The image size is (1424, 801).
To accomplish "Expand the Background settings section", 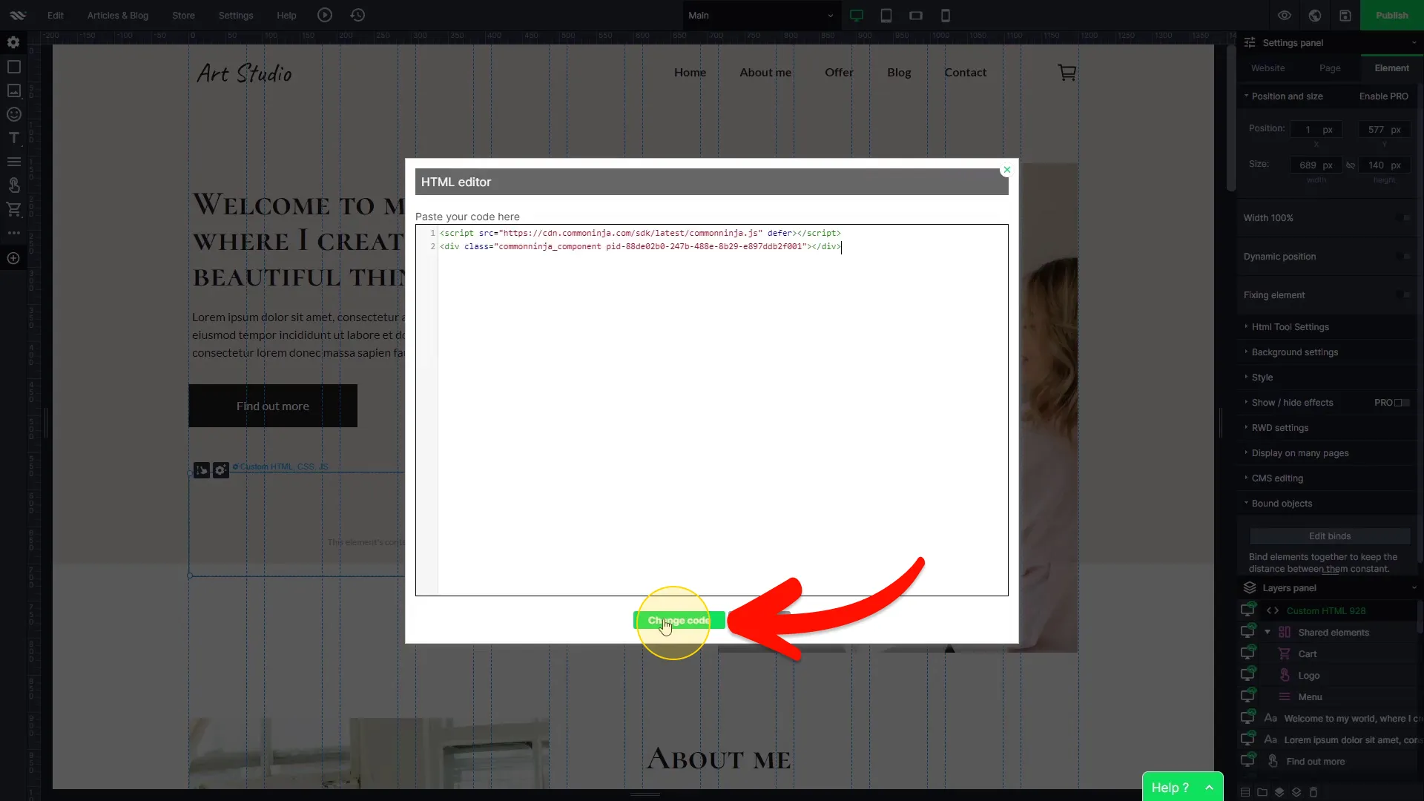I will (x=1295, y=352).
